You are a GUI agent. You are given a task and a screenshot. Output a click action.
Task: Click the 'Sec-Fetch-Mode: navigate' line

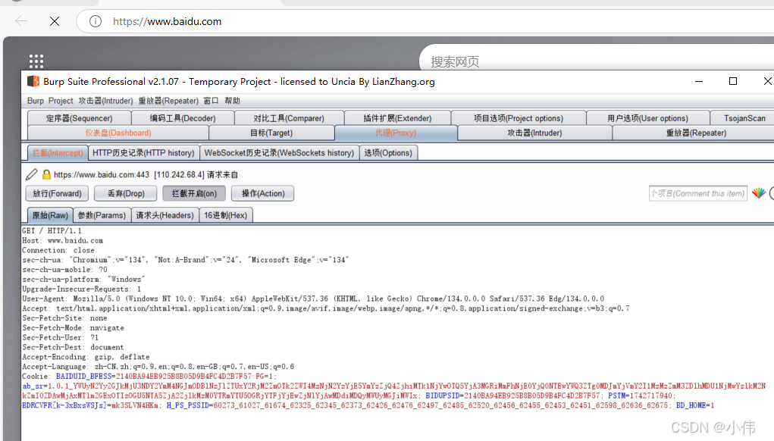pyautogui.click(x=73, y=328)
